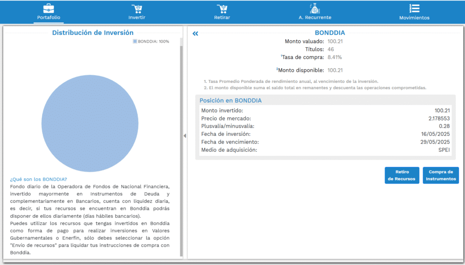The image size is (465, 265).
Task: Open the Movimientos tab label
Action: coord(414,18)
